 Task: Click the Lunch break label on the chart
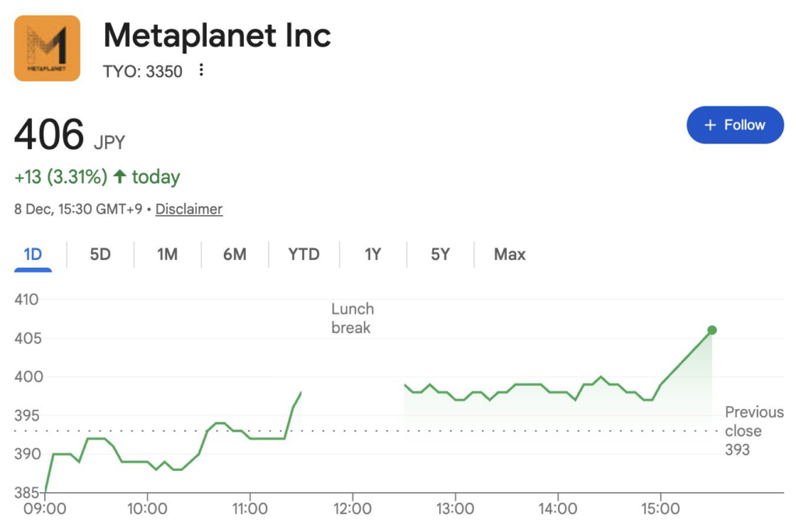[352, 318]
